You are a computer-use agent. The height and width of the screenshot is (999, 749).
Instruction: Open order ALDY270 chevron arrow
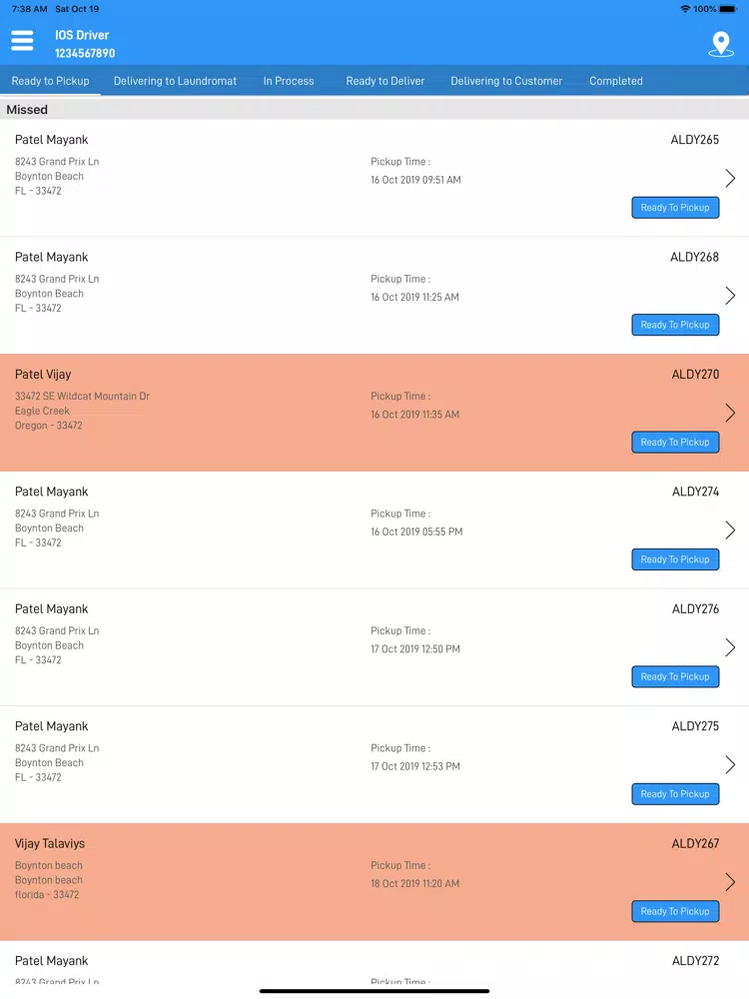click(730, 413)
